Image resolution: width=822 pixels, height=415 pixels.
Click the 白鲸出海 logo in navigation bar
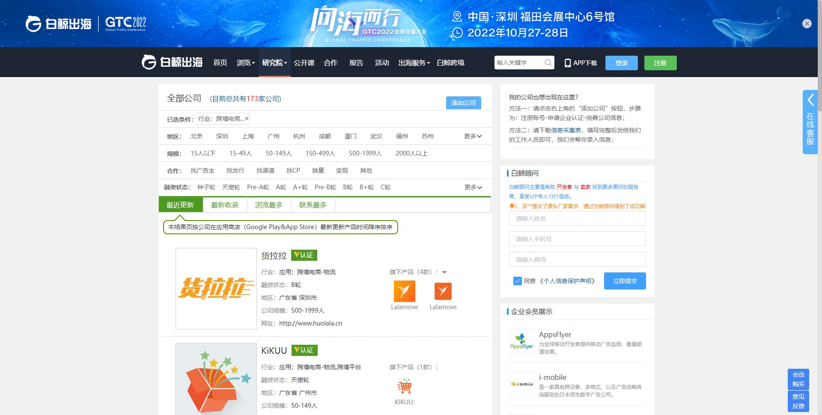[x=172, y=62]
